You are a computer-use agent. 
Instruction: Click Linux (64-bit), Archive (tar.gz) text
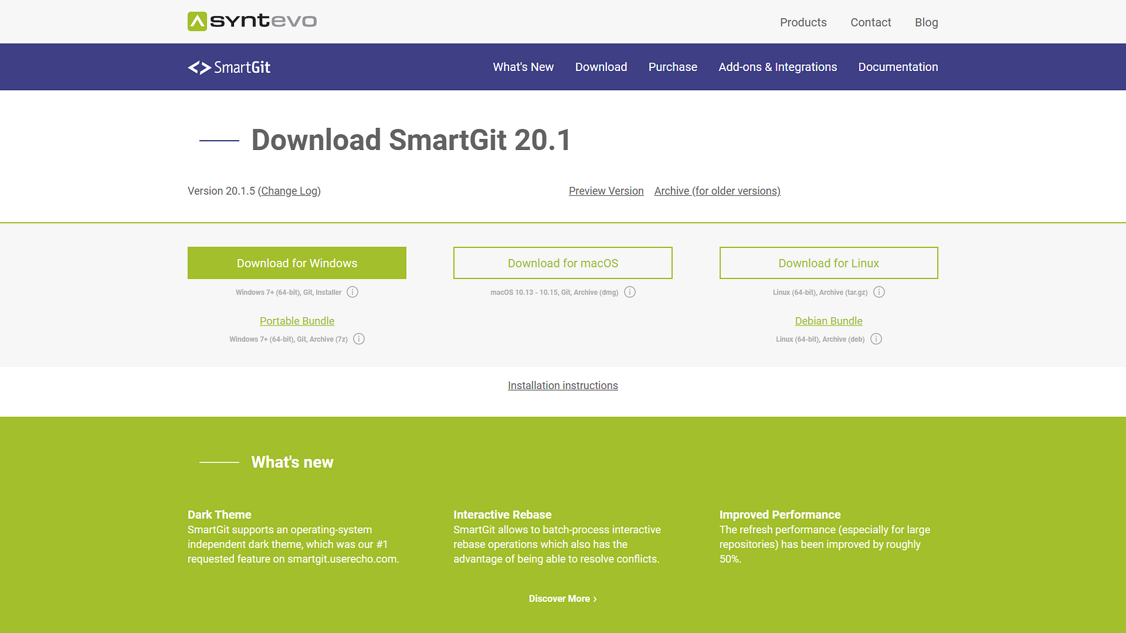pos(820,293)
